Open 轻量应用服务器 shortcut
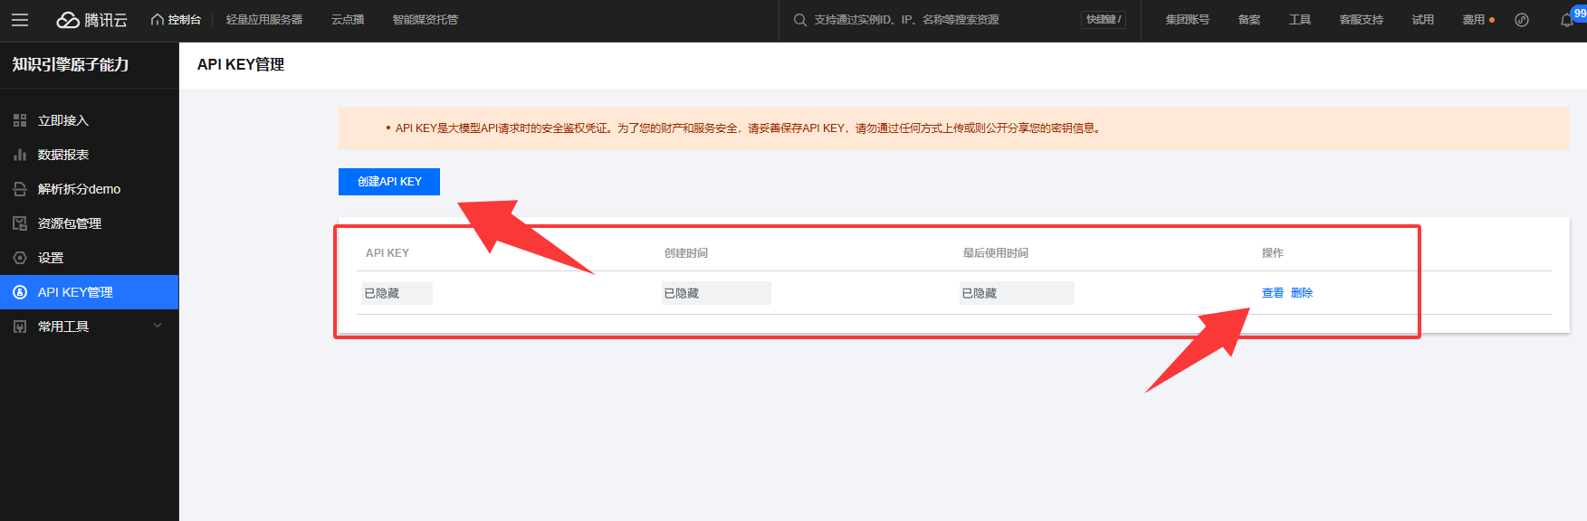The height and width of the screenshot is (521, 1587). pos(264,20)
